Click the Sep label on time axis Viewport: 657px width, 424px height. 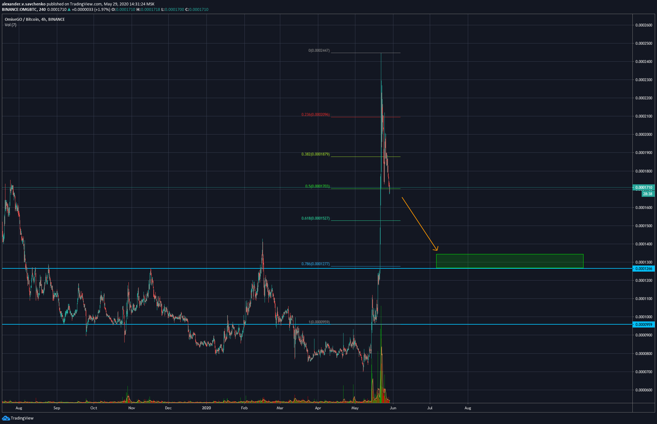coord(57,408)
